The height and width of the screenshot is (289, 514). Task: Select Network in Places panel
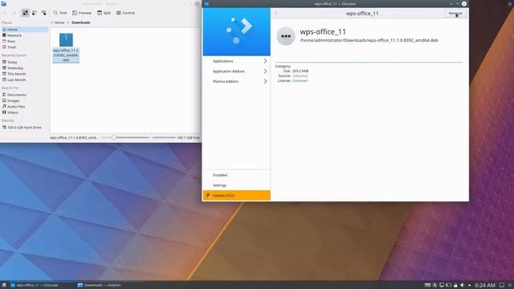25,35
